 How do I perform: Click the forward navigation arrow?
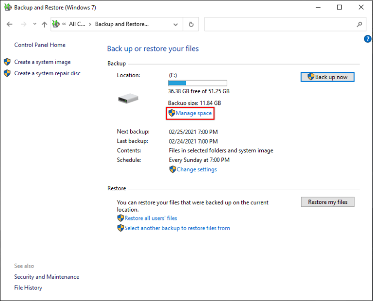(x=23, y=24)
